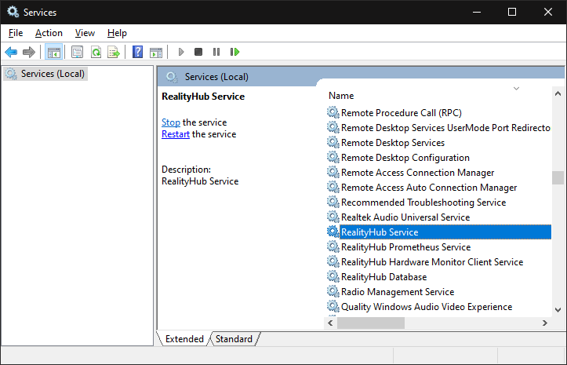
Task: Click the Restart the service link
Action: [175, 134]
